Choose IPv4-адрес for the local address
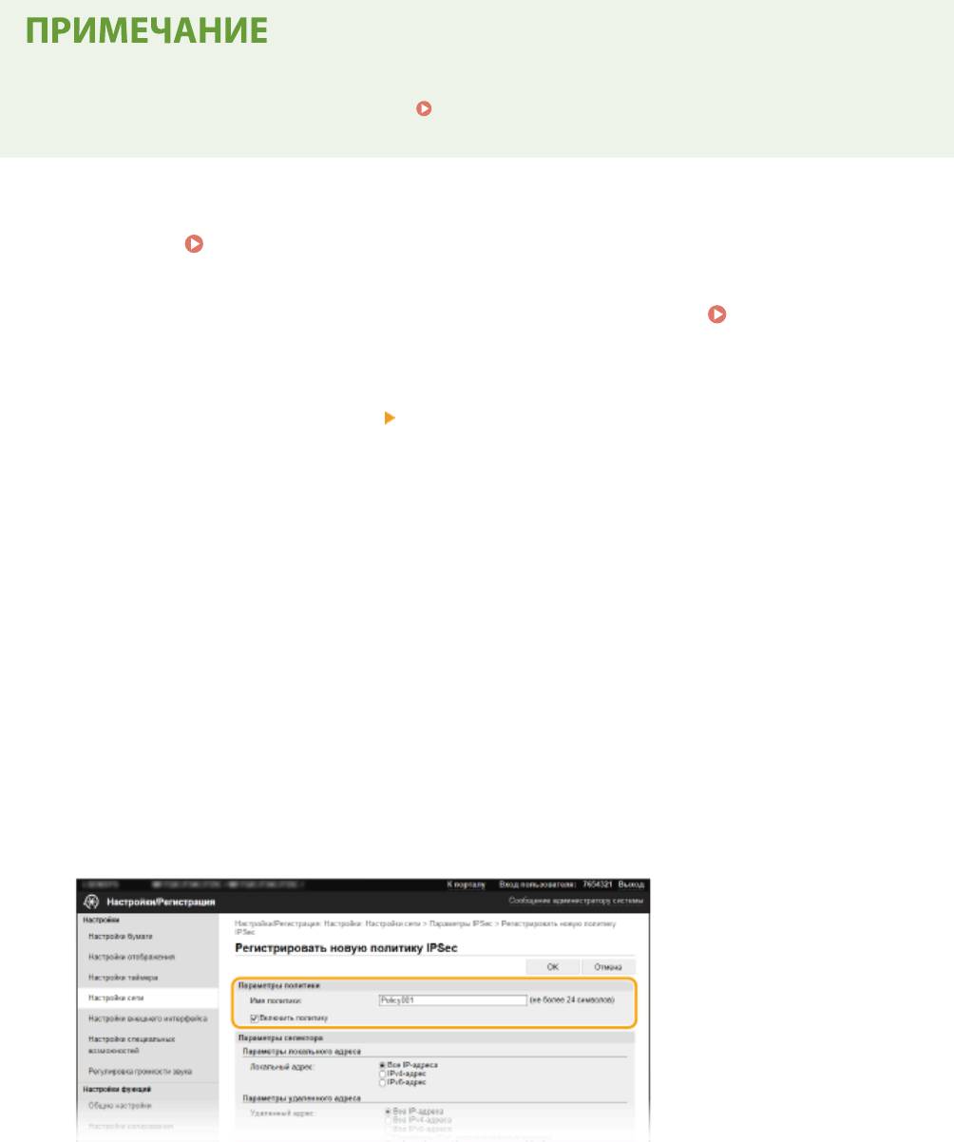The width and height of the screenshot is (954, 1142). (383, 1074)
